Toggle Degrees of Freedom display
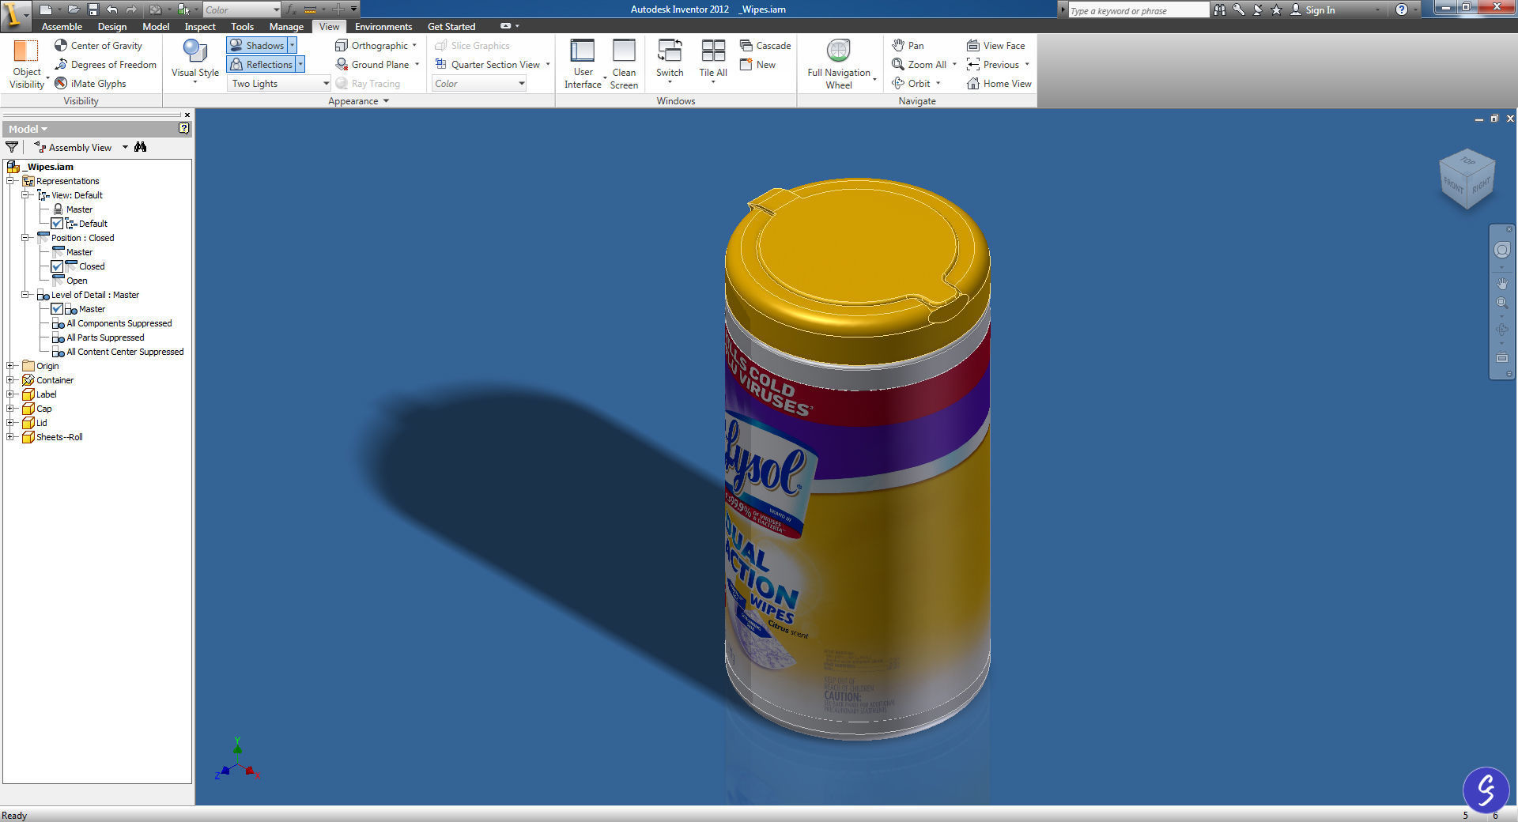Viewport: 1518px width, 822px height. tap(105, 64)
